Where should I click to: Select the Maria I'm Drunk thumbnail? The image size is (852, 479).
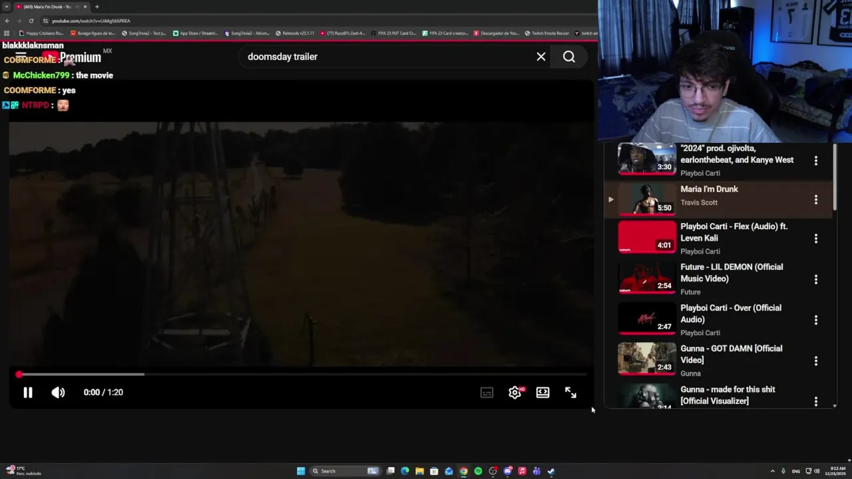[x=646, y=200]
